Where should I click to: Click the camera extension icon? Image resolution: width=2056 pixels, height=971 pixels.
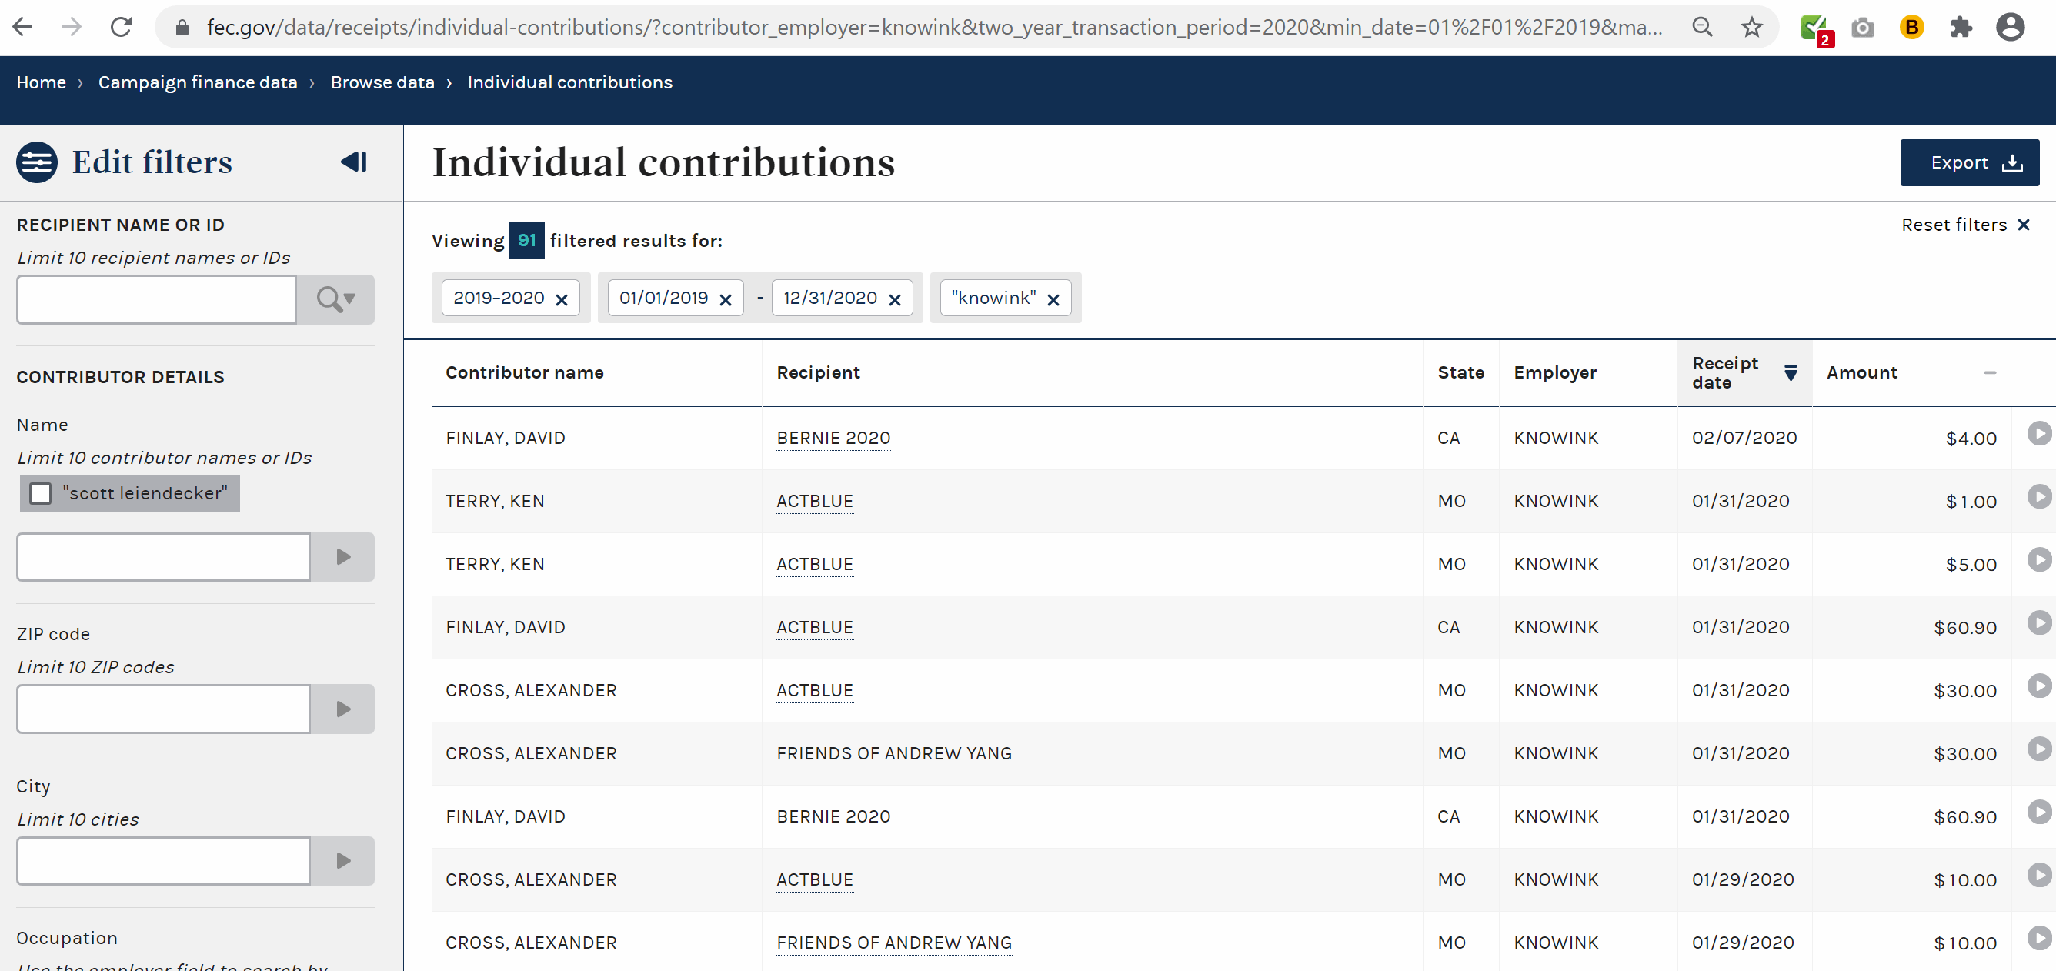click(1862, 28)
